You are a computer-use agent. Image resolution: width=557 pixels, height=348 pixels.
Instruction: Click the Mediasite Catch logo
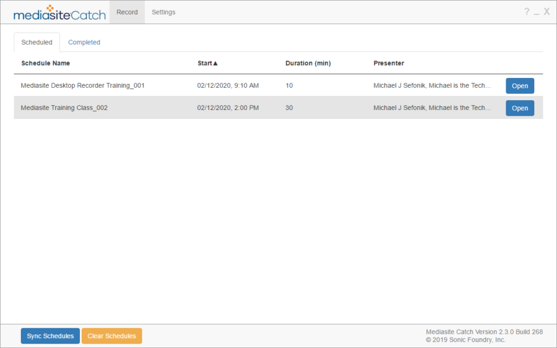[x=59, y=13]
